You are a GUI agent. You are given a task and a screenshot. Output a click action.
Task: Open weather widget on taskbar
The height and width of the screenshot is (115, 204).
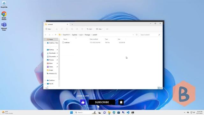[7, 112]
